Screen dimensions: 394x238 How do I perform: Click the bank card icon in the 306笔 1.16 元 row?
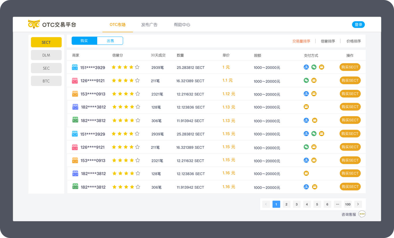pos(315,187)
